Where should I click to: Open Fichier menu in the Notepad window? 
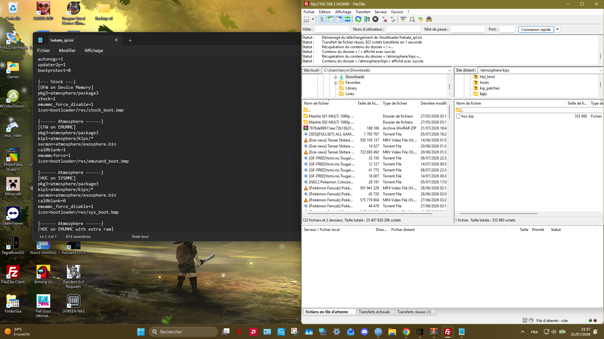click(x=44, y=50)
